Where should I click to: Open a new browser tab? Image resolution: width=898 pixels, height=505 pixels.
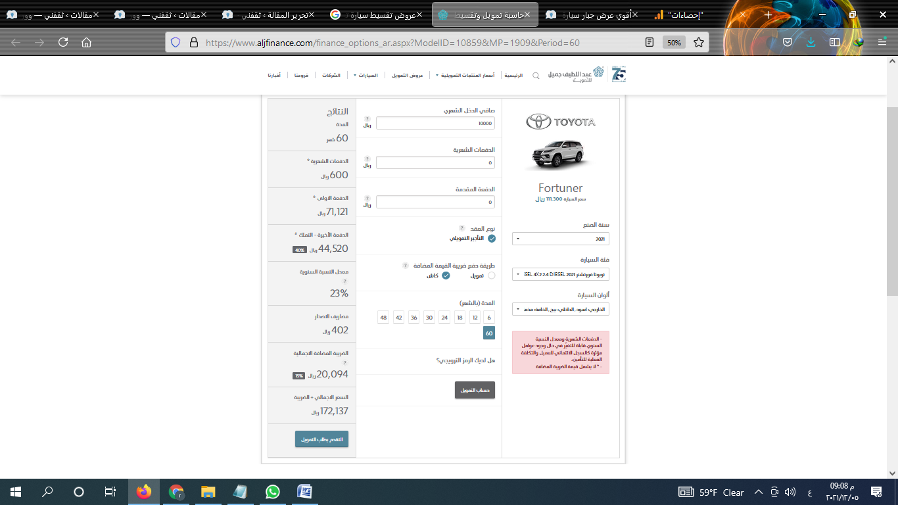pyautogui.click(x=768, y=14)
